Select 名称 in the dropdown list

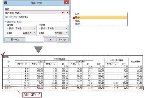point(101,14)
